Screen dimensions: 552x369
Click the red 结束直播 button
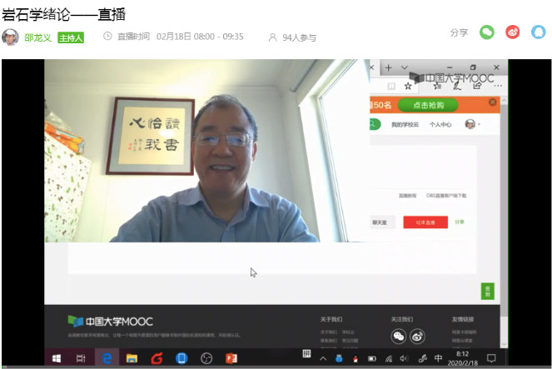(420, 222)
